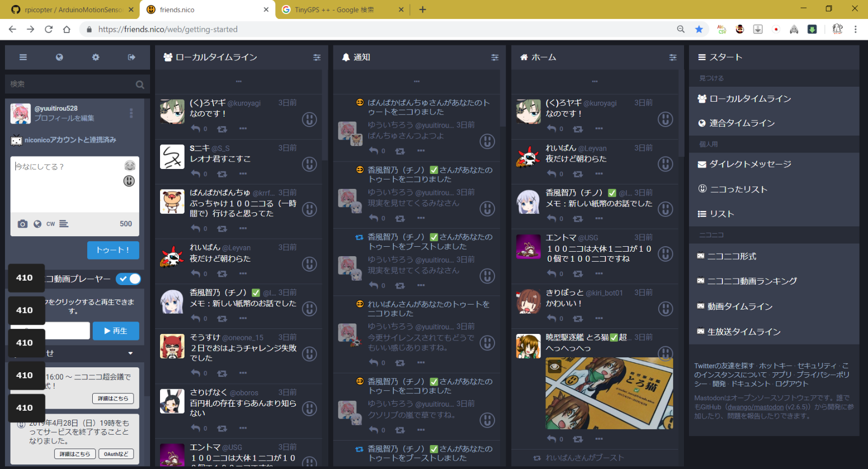Open home column settings
Image resolution: width=868 pixels, height=469 pixels.
(x=673, y=58)
